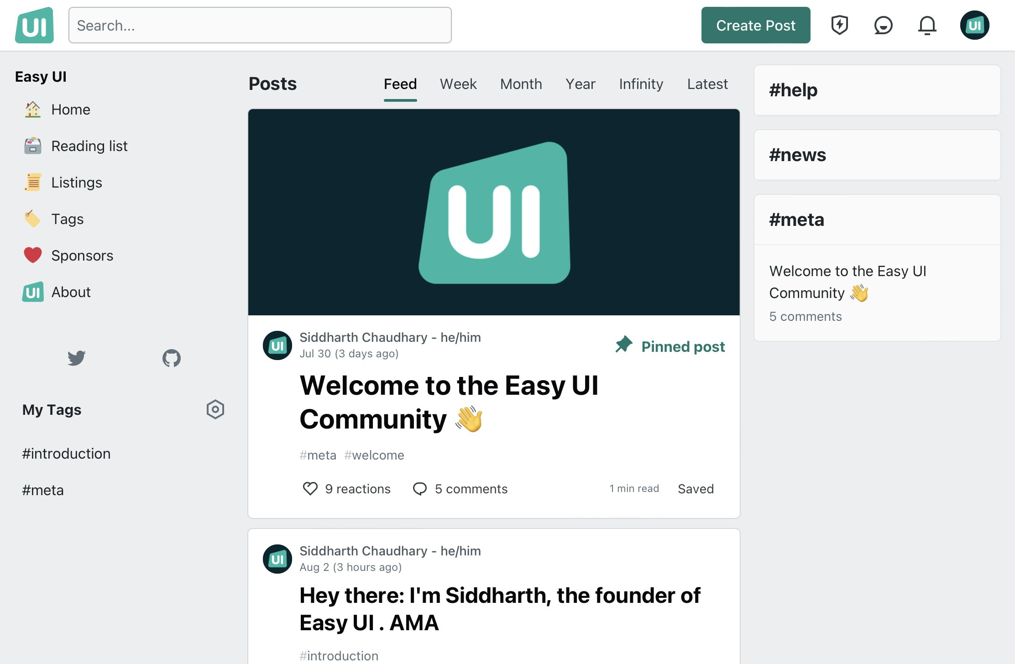
Task: Click the moderation shield icon
Action: [x=840, y=25]
